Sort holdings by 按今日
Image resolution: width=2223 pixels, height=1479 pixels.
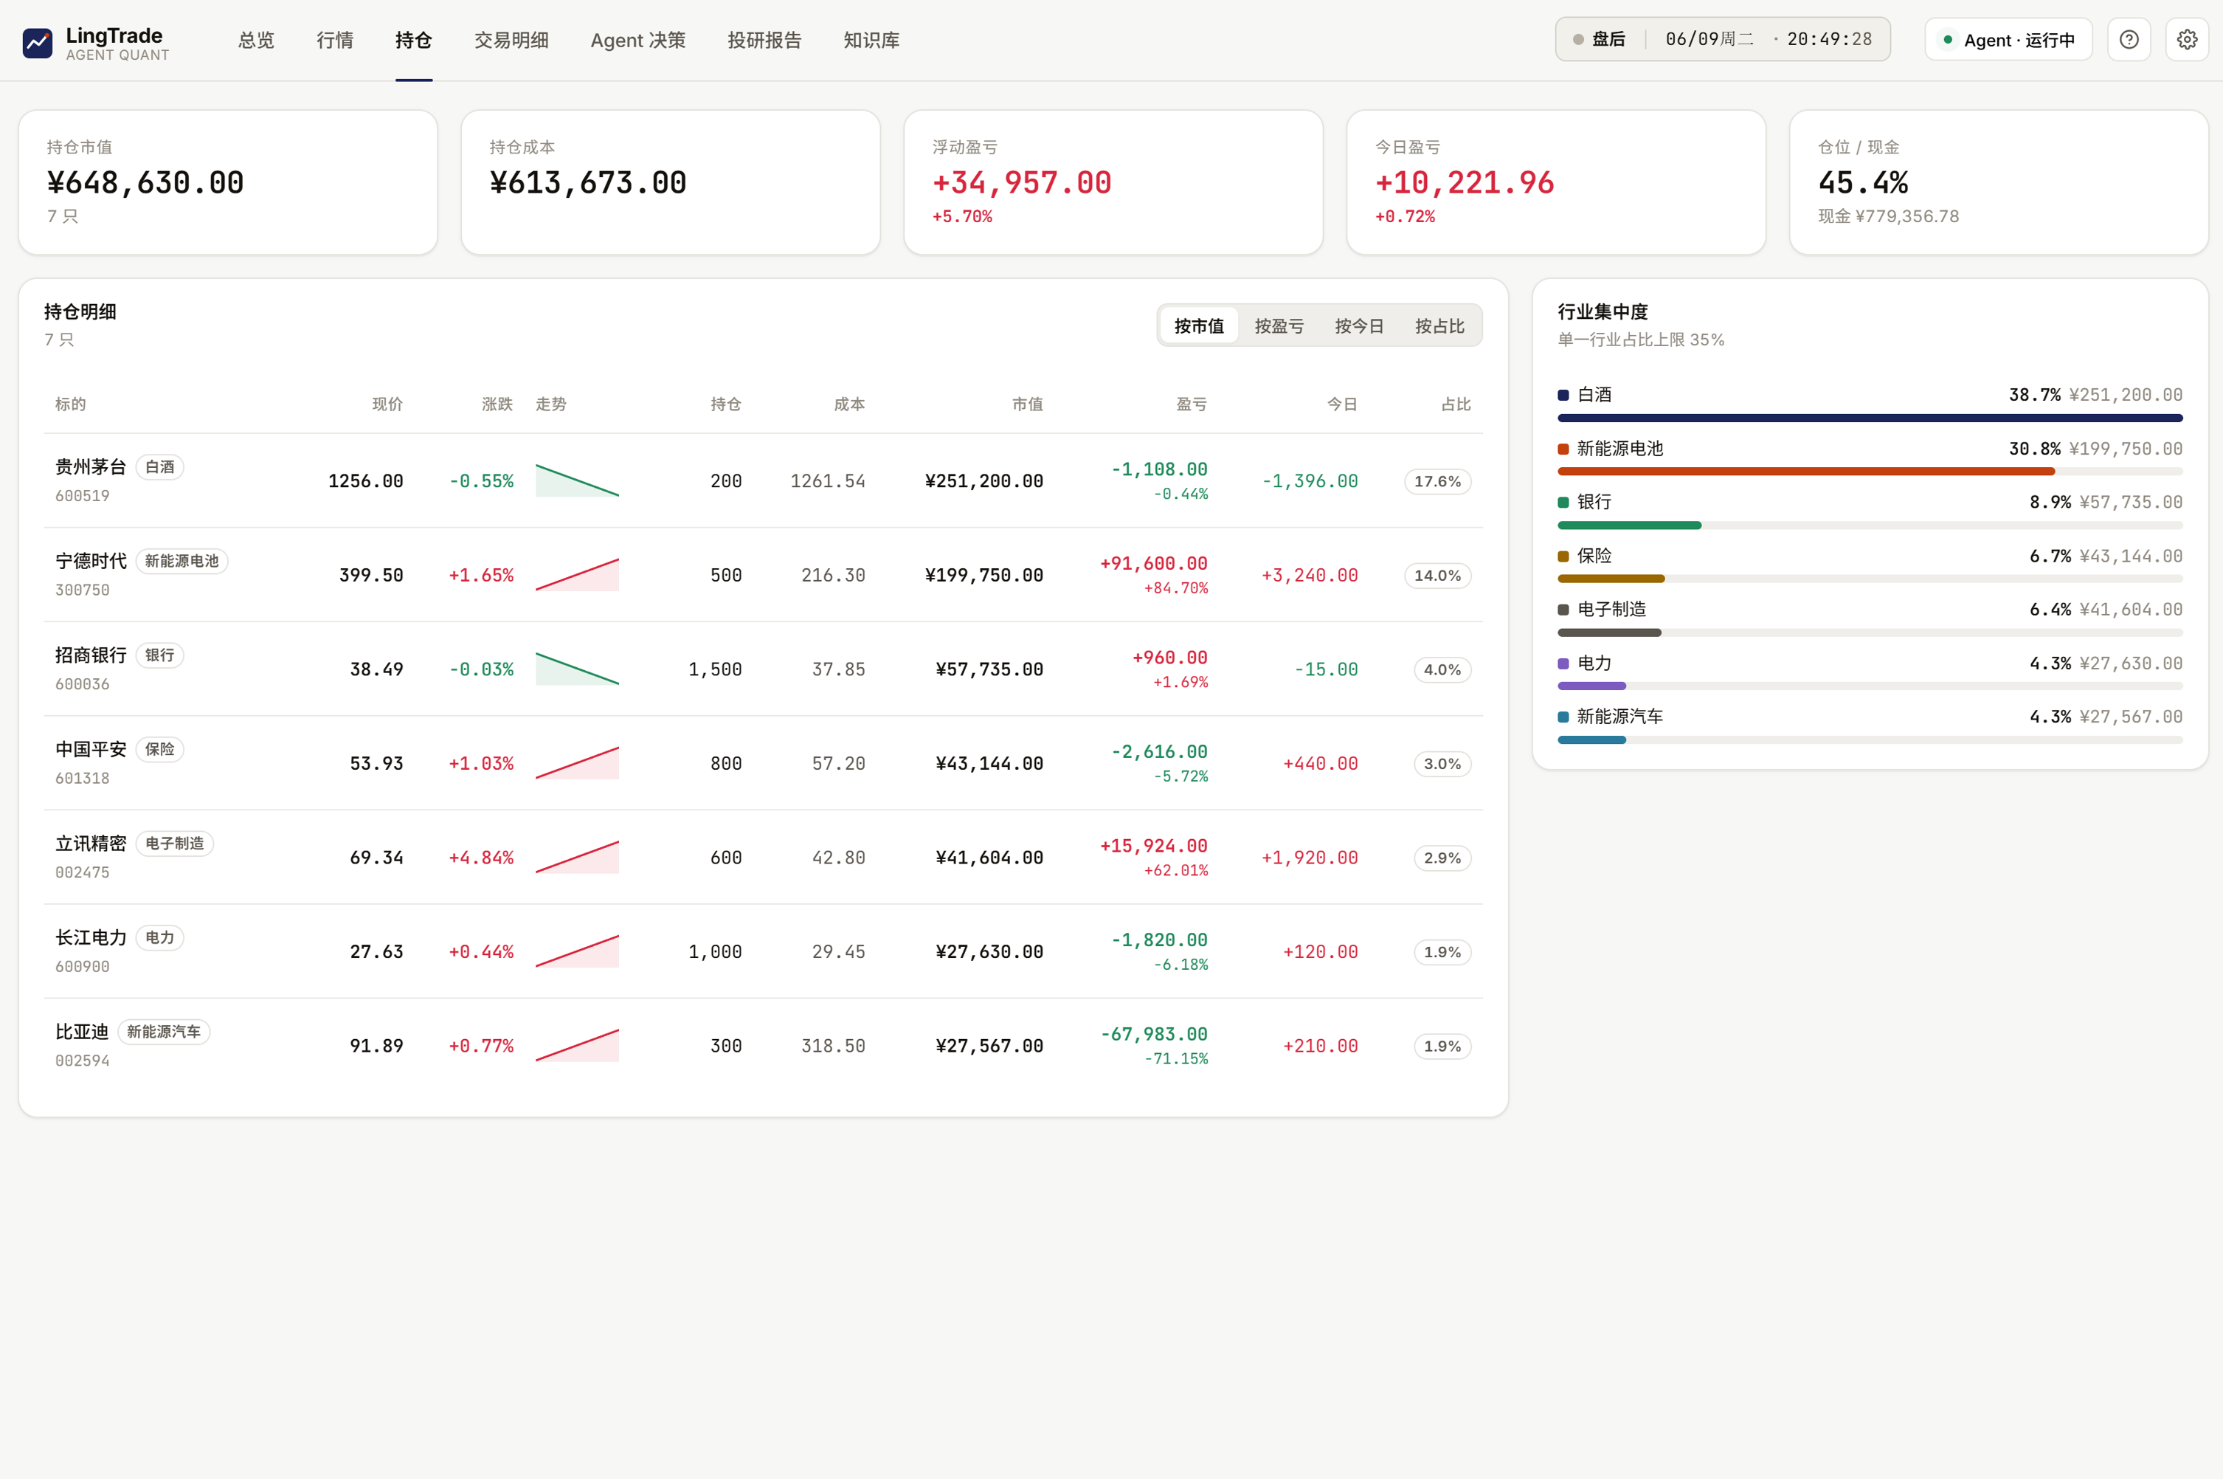1360,325
